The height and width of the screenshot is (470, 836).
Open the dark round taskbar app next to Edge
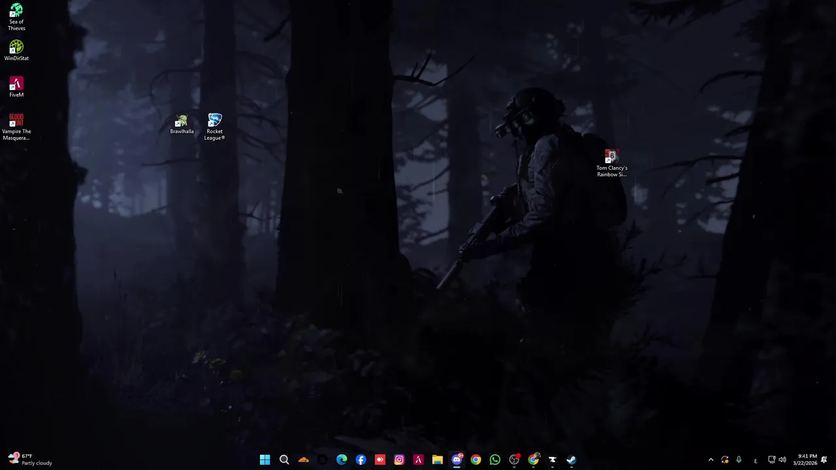point(322,460)
